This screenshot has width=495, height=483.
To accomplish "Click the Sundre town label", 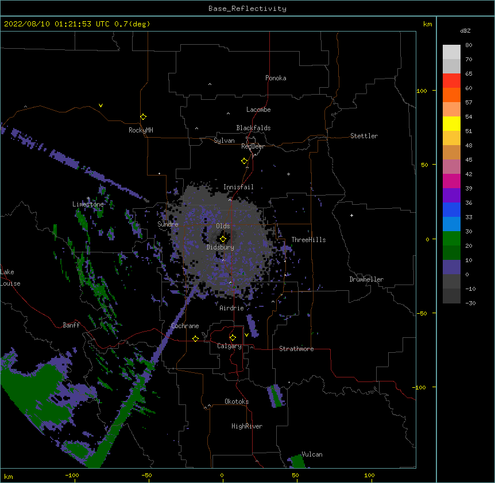I will click(x=168, y=224).
